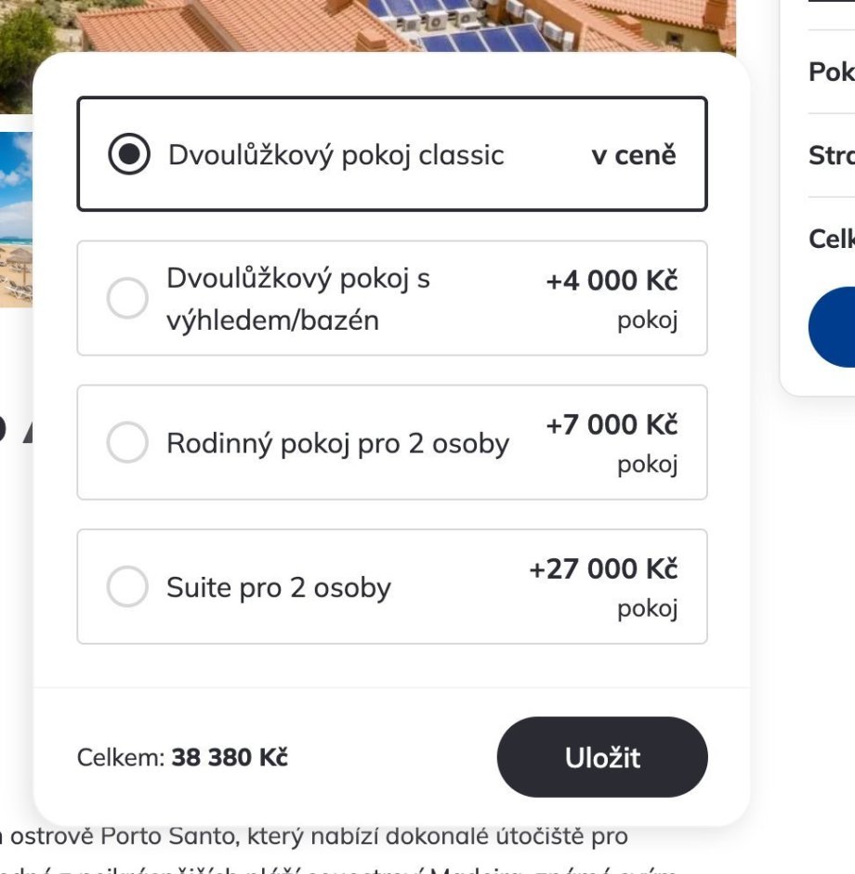Choose radio for Dvoulůžkový pokoj s výhledem/bazén
This screenshot has width=855, height=874.
tap(127, 298)
